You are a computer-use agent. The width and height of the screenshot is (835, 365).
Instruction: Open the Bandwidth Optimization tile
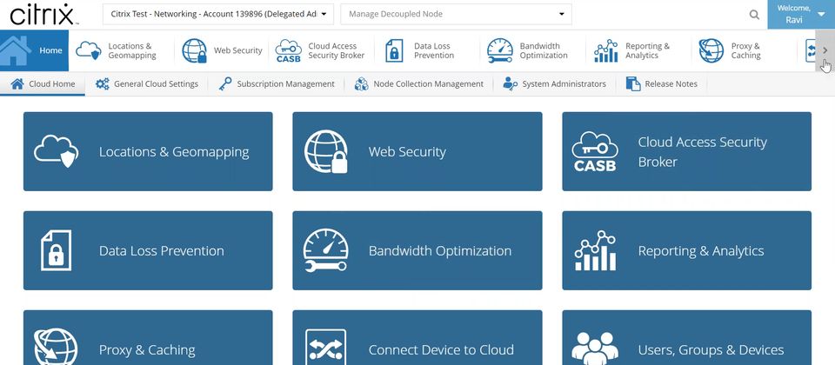[x=417, y=250]
